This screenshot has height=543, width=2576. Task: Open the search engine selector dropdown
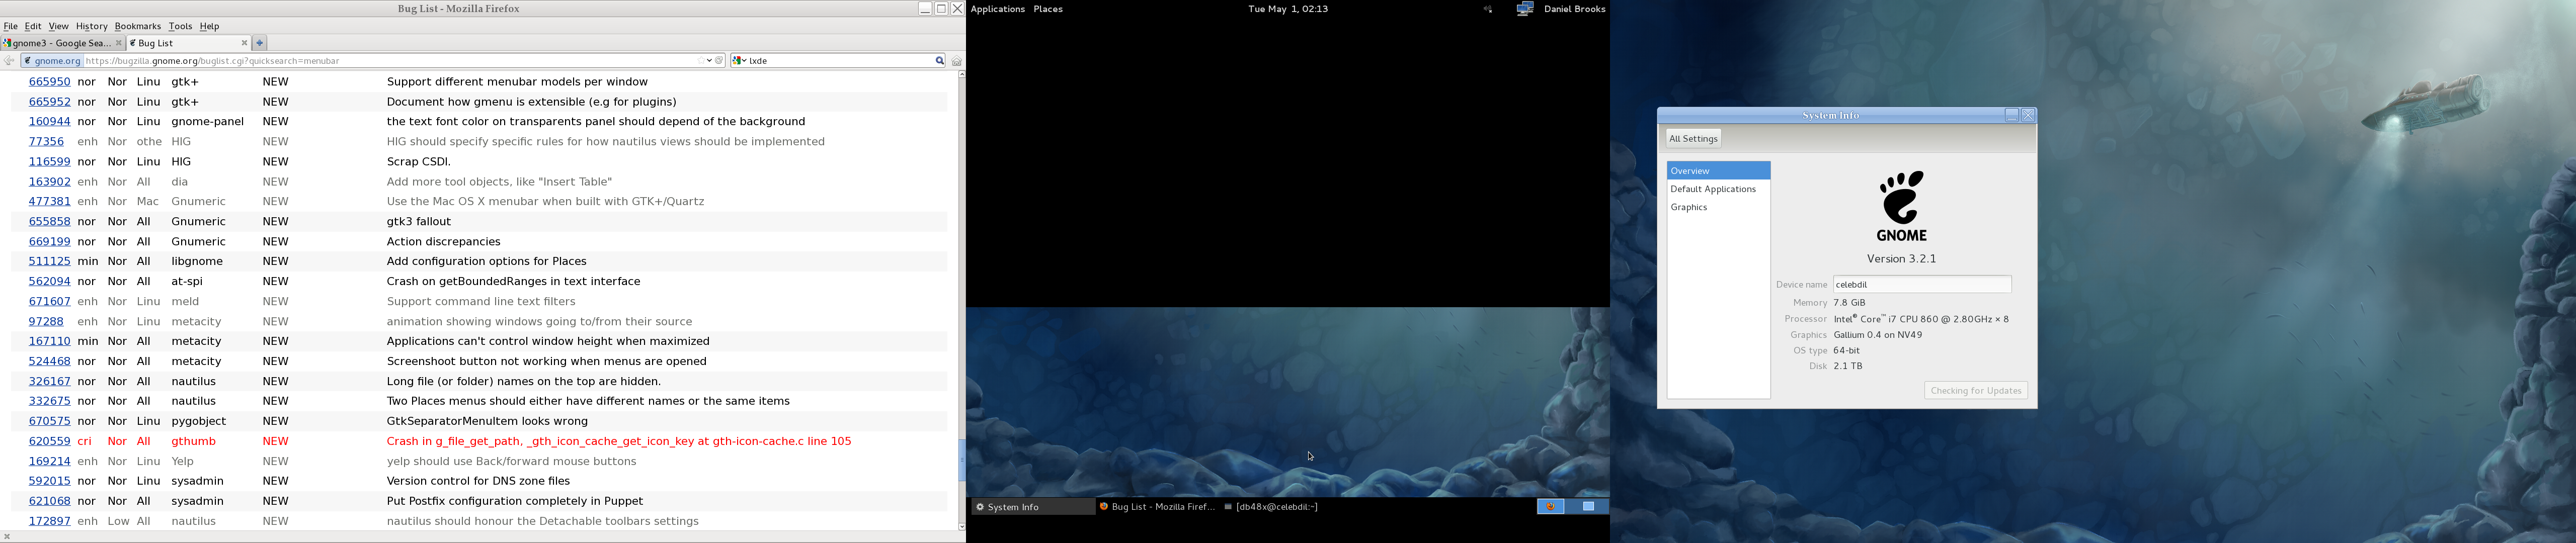point(741,61)
